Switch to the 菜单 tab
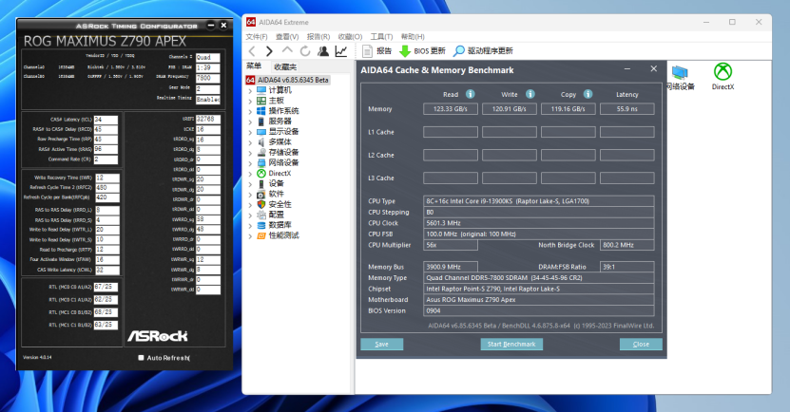The image size is (790, 412). 254,66
